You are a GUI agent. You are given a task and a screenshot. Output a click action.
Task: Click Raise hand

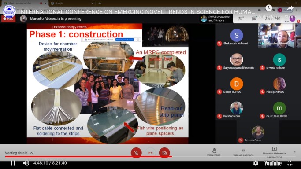pyautogui.click(x=214, y=152)
